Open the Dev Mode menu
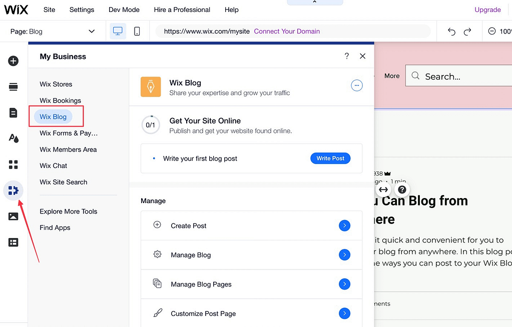This screenshot has height=327, width=512. coord(124,10)
